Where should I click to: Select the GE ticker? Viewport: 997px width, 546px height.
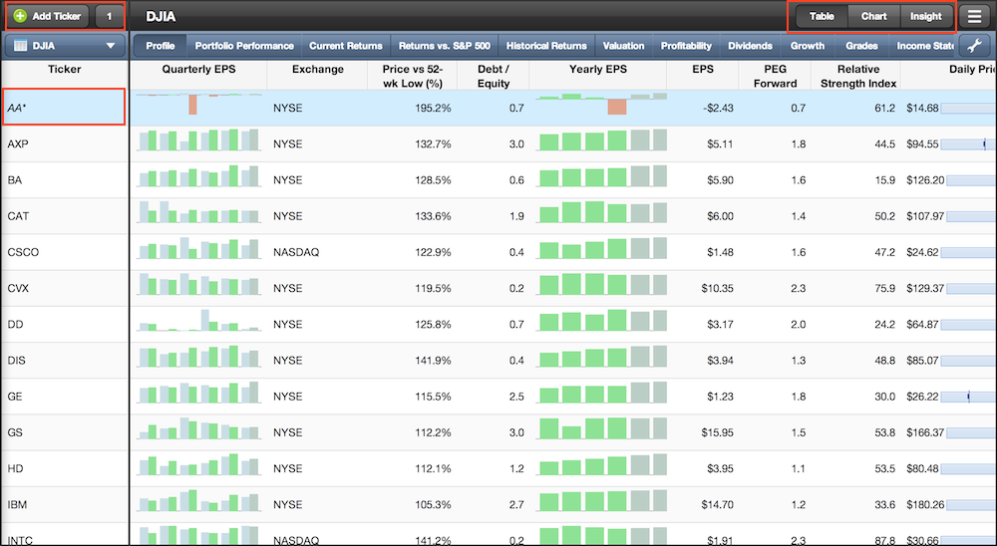point(15,397)
